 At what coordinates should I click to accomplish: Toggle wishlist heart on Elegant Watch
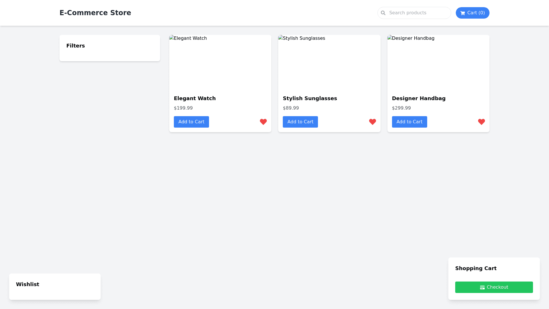263,122
